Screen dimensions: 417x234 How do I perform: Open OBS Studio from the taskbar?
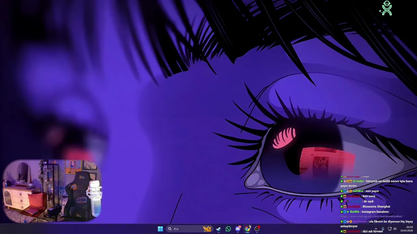pyautogui.click(x=257, y=229)
